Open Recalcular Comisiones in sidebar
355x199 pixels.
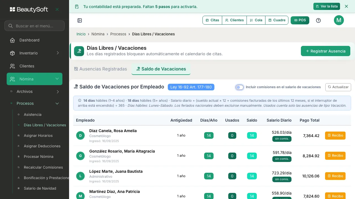(x=43, y=167)
